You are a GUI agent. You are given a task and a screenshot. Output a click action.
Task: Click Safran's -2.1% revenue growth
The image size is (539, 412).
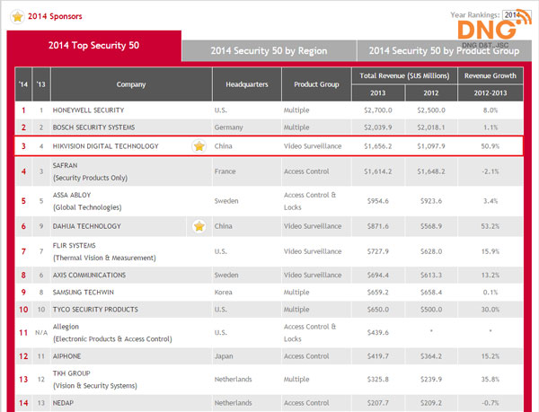tap(490, 171)
